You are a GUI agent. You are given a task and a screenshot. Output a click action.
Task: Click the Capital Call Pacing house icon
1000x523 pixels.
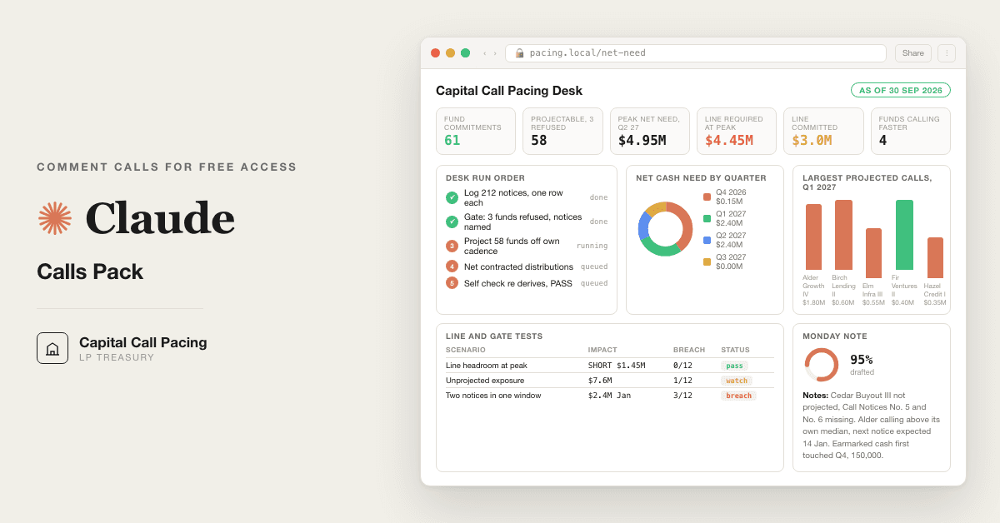52,348
